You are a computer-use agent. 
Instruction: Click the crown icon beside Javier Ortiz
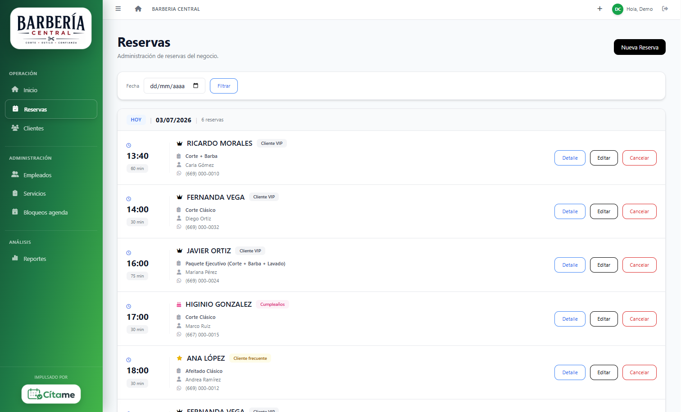point(179,251)
